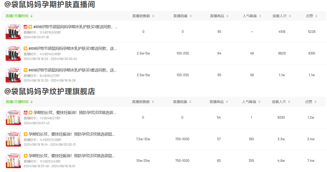Select the 4519 views cell
Viewport: 327px width, 172px height.
(x=282, y=32)
